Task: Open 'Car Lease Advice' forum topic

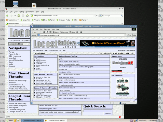Action: pyautogui.click(x=65, y=72)
